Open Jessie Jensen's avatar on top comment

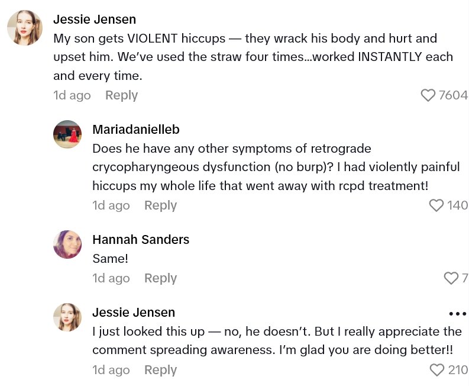click(x=24, y=28)
